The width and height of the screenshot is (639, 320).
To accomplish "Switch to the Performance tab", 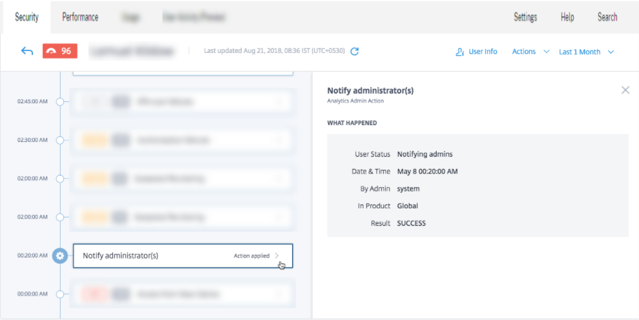I will [80, 17].
